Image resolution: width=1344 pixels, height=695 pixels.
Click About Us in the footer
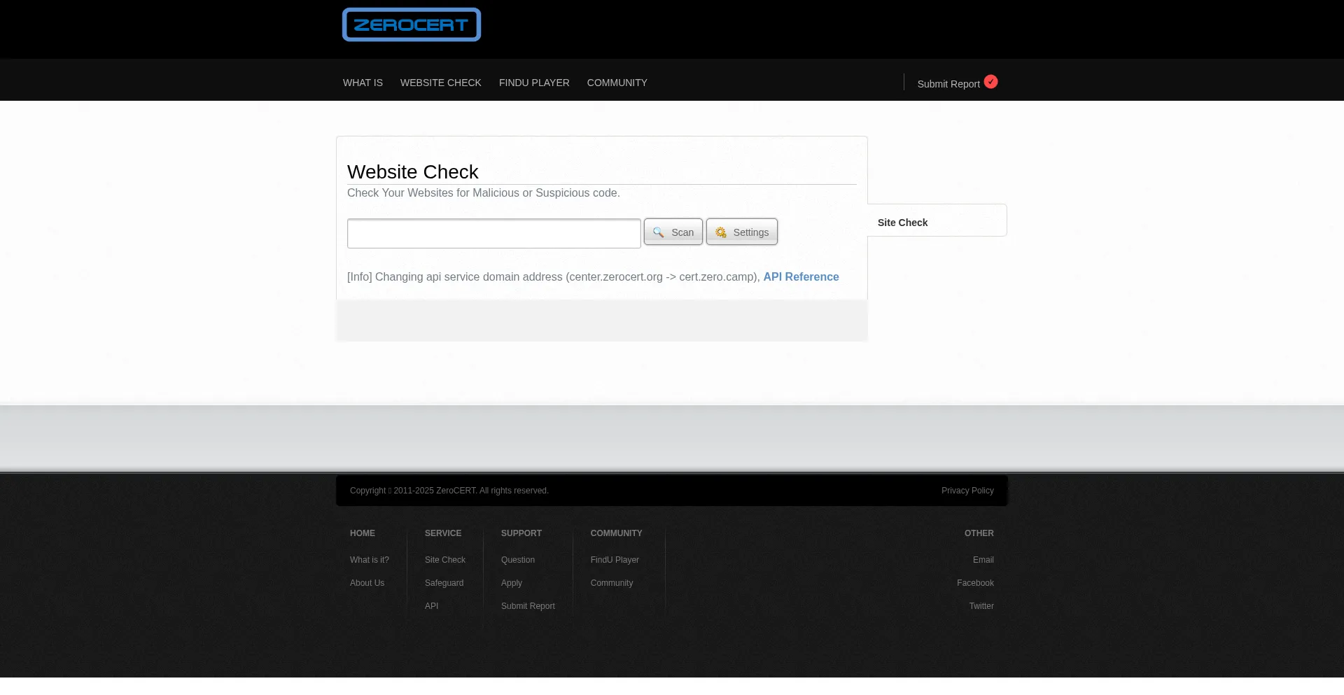coord(367,583)
